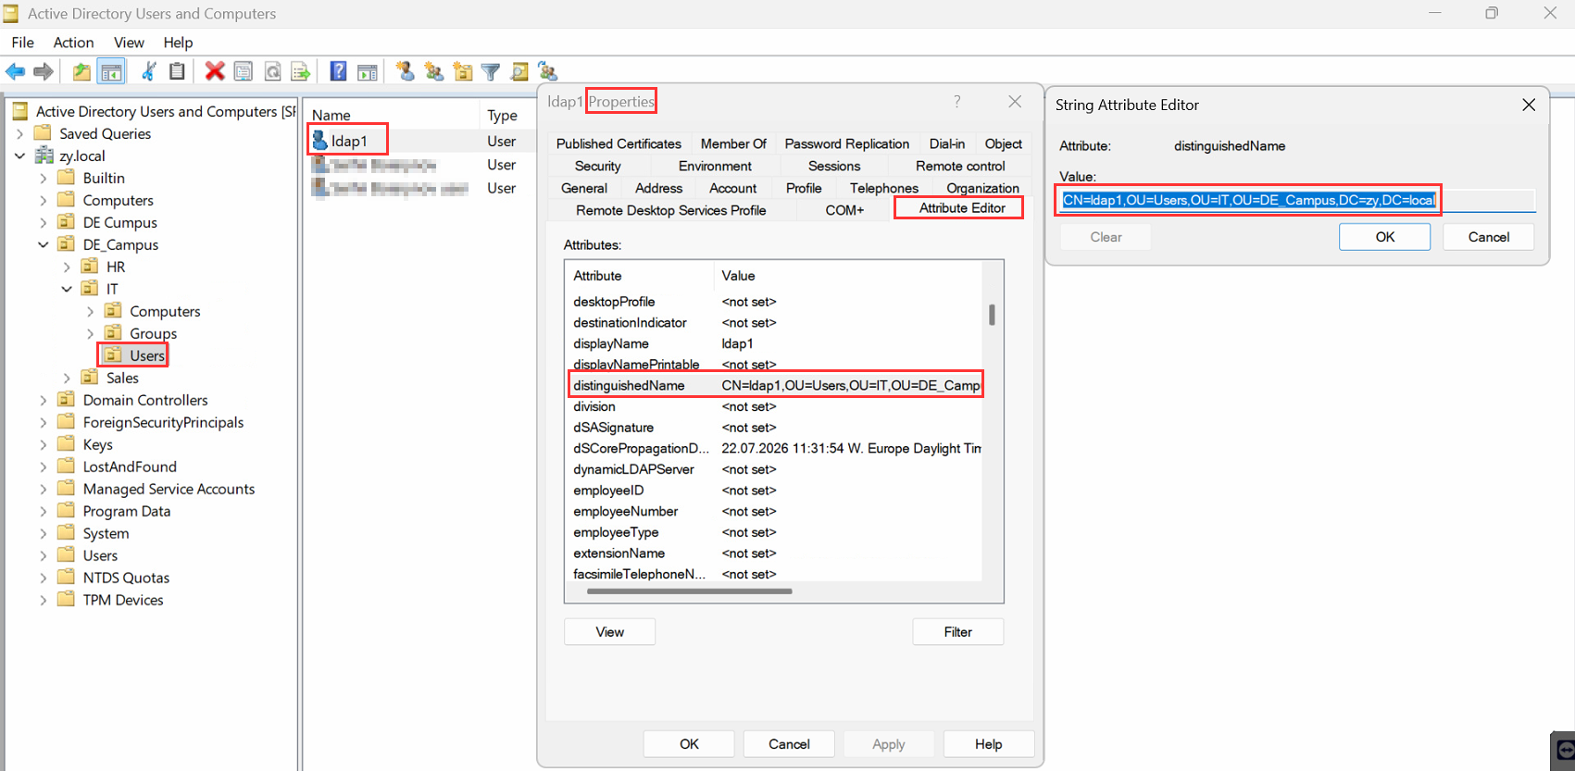The height and width of the screenshot is (771, 1575).
Task: Go up one level with folder-arrow icon
Action: [82, 71]
